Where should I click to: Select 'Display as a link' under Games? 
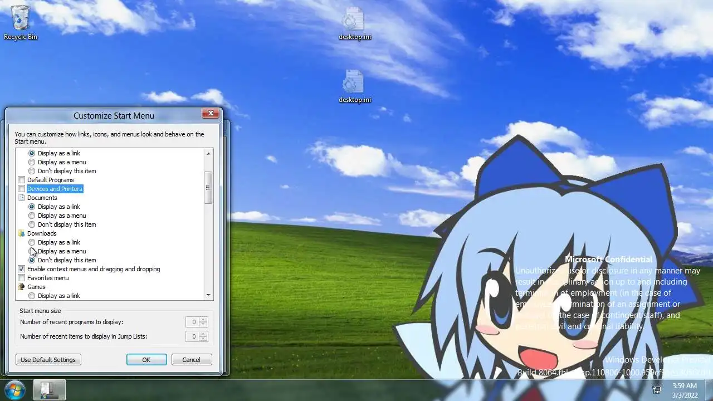pos(32,296)
